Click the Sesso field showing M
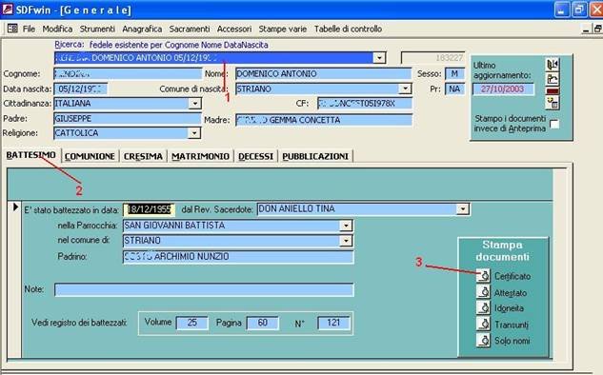 (454, 74)
